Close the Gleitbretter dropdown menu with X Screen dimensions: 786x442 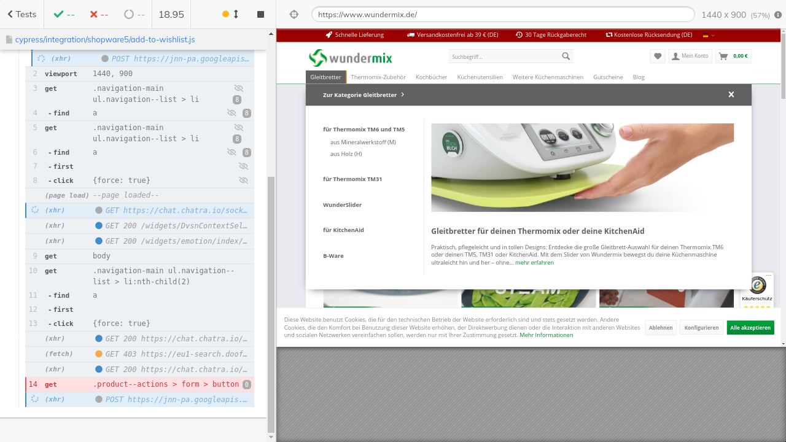click(731, 95)
